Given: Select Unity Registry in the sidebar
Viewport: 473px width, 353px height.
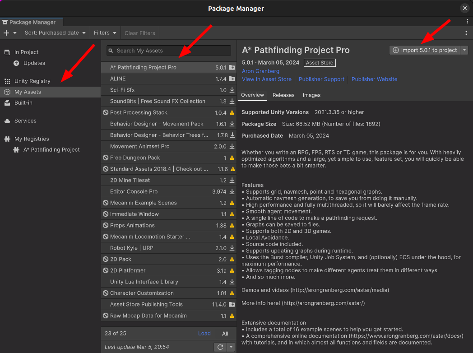Looking at the screenshot, I should [x=32, y=81].
